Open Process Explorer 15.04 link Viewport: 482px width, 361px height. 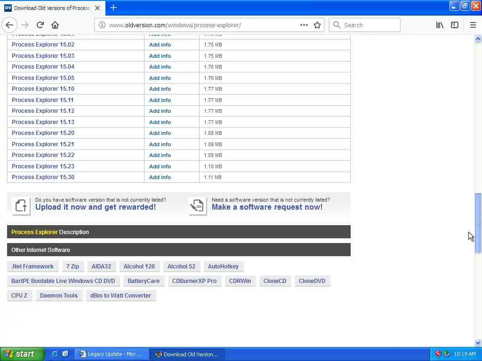tap(43, 67)
